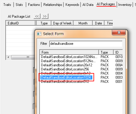Click PACK type in DefaultSandboxEditorLocation512 row
136x114 pixels.
click(105, 82)
